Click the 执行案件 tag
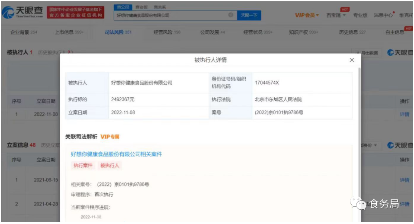Image resolution: width=414 pixels, height=224 pixels. point(83,165)
